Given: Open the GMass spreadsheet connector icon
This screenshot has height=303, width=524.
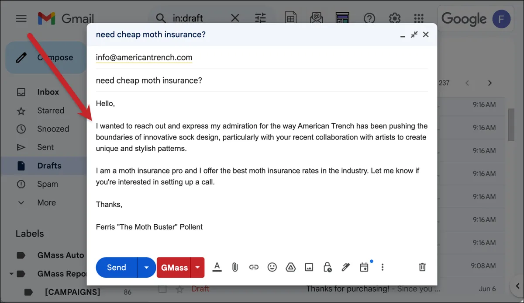Looking at the screenshot, I should (290, 18).
